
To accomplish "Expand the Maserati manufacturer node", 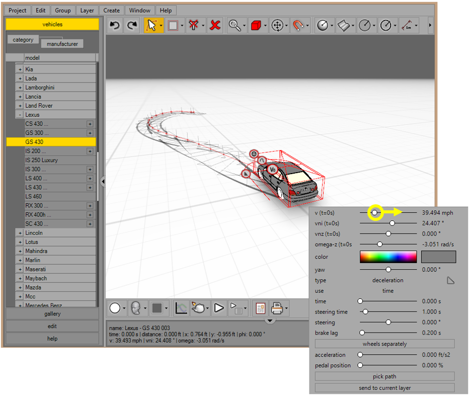I will (20, 269).
